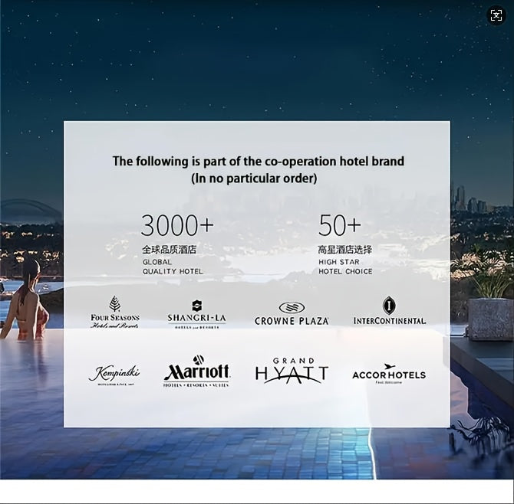Click the '50+' figure
The image size is (514, 504).
[x=340, y=225]
